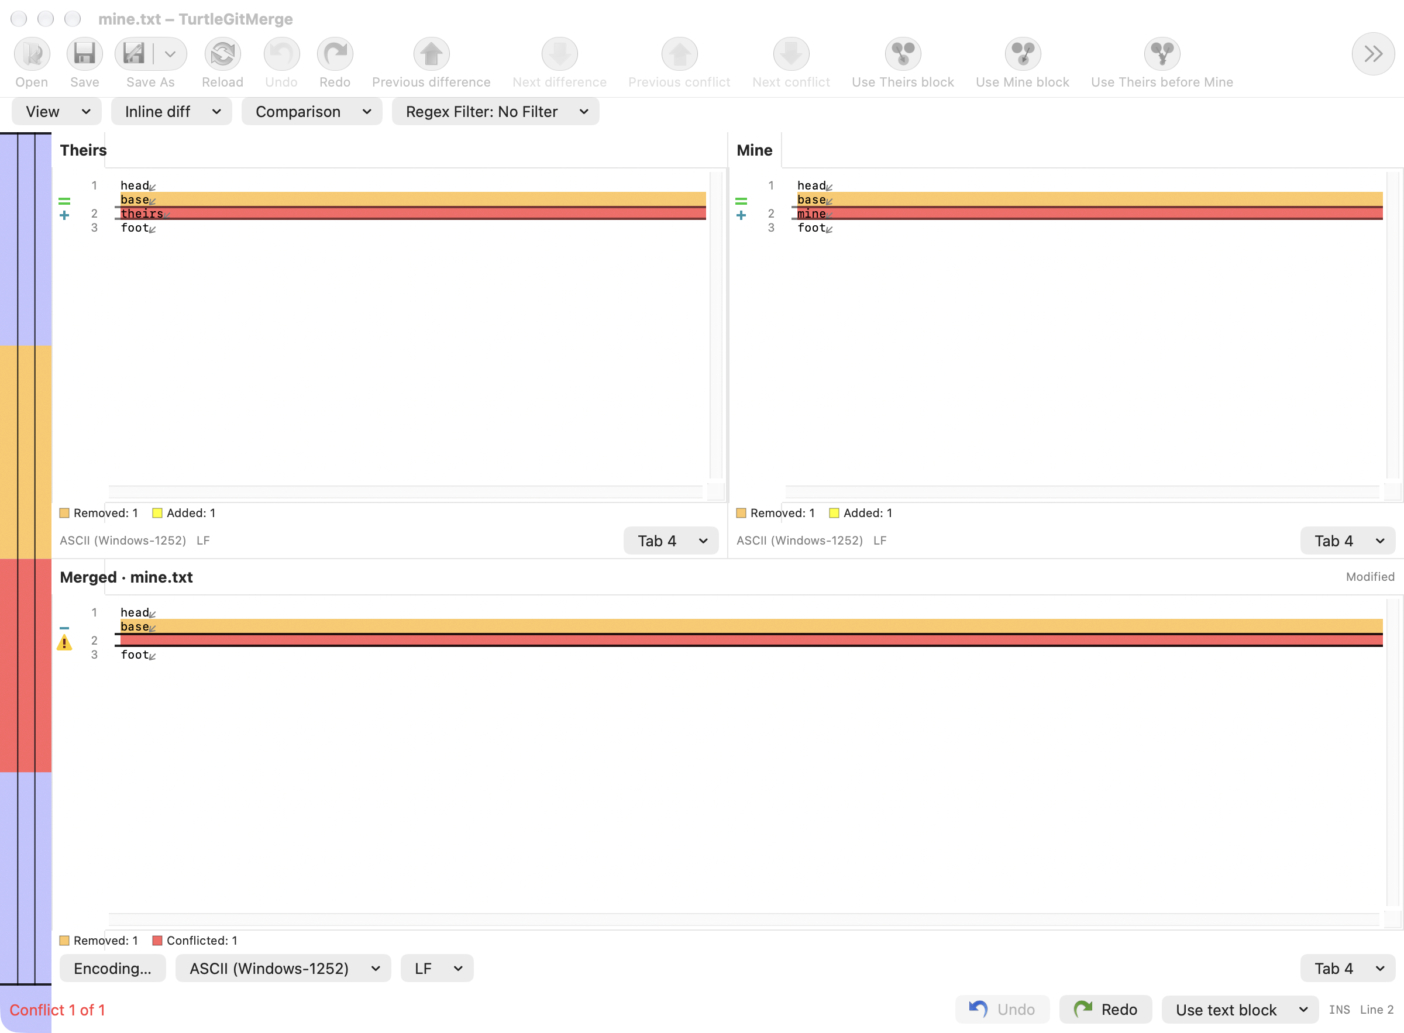Image resolution: width=1404 pixels, height=1033 pixels.
Task: Click the Merged pane vertical scrollbar
Action: point(1392,753)
